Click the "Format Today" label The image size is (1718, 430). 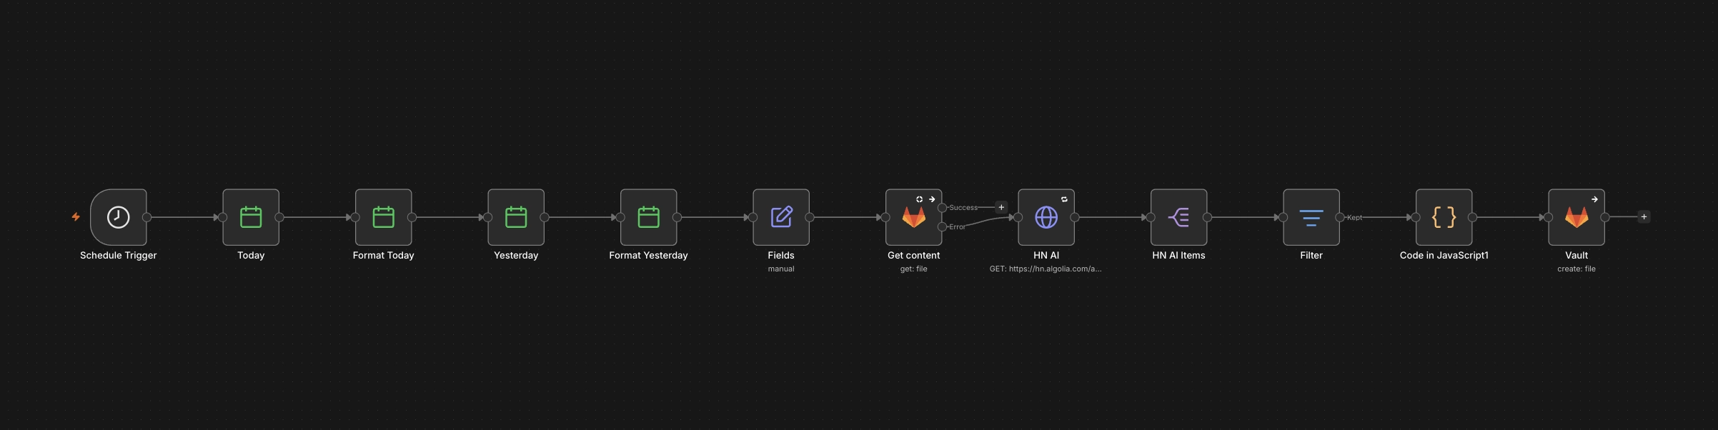click(x=384, y=255)
